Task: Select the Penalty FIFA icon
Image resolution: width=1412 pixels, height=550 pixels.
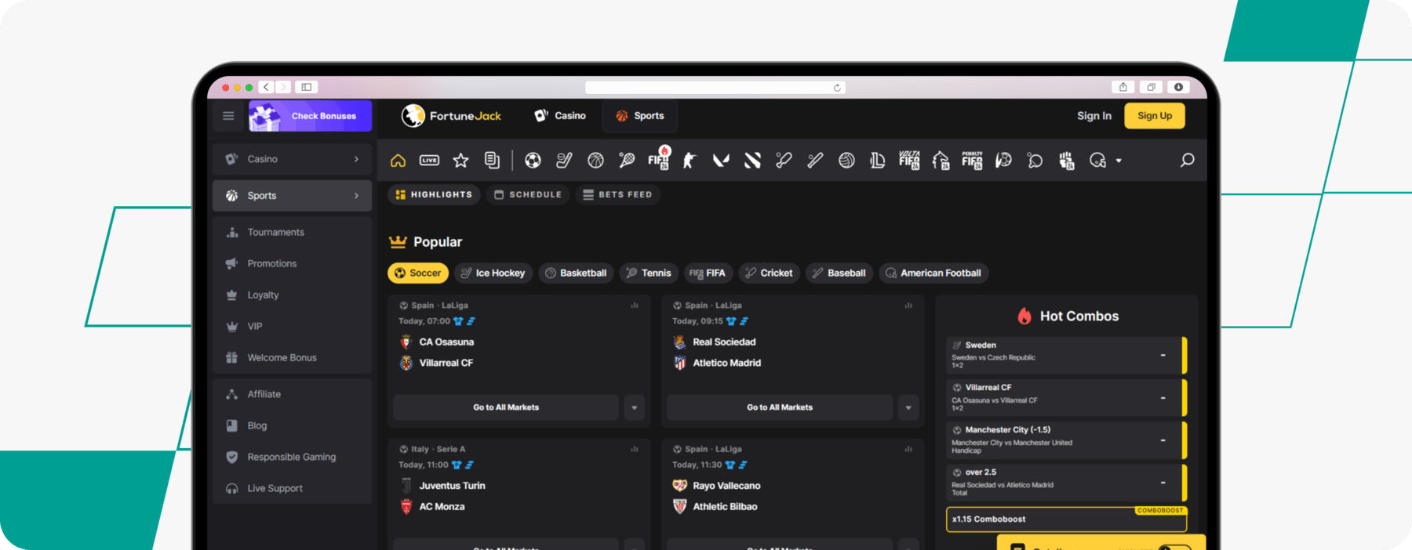Action: tap(972, 160)
